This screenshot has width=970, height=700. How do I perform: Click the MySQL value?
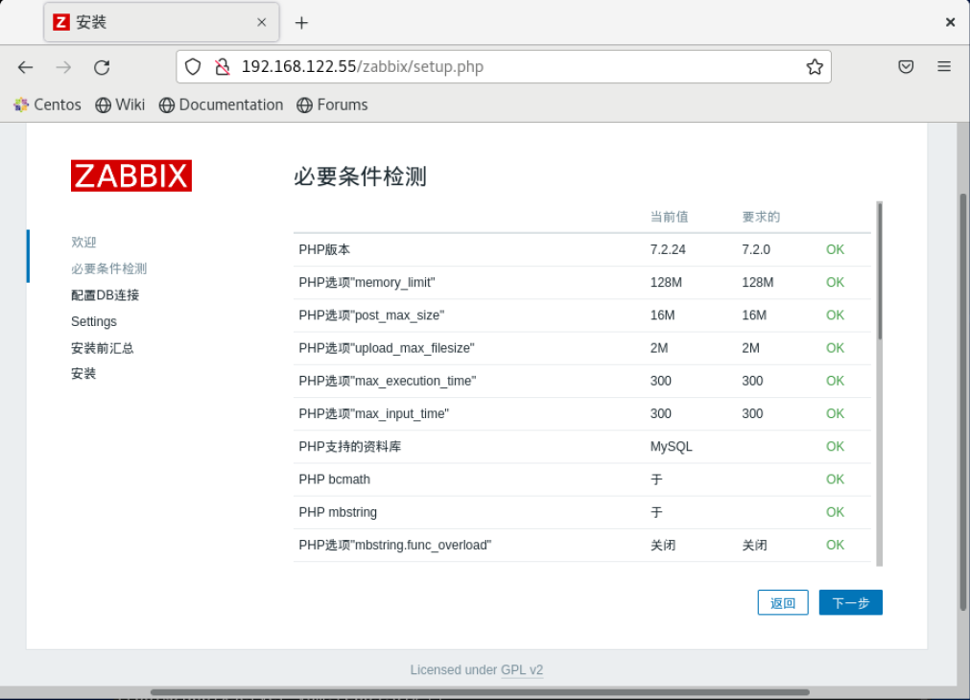pyautogui.click(x=672, y=447)
